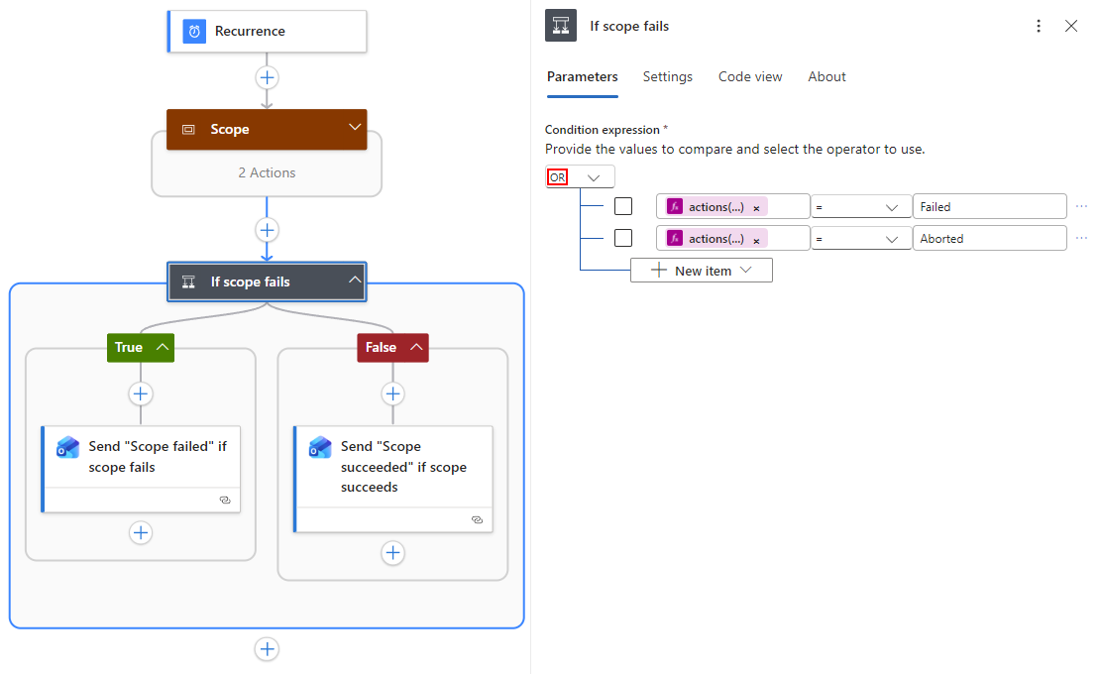Click the ellipsis next to the Failed condition row

[x=1080, y=205]
